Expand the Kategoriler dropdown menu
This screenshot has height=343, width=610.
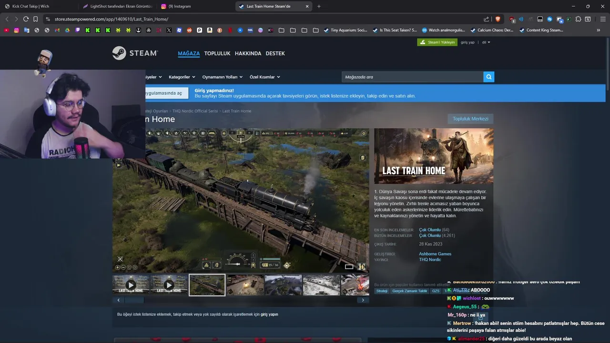tap(182, 77)
